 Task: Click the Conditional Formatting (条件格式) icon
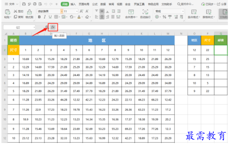point(194,12)
